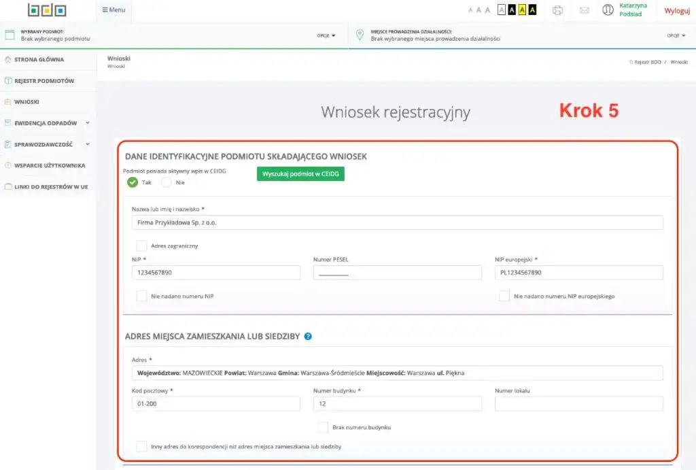Click Wnioski breadcrumb link

(679, 62)
